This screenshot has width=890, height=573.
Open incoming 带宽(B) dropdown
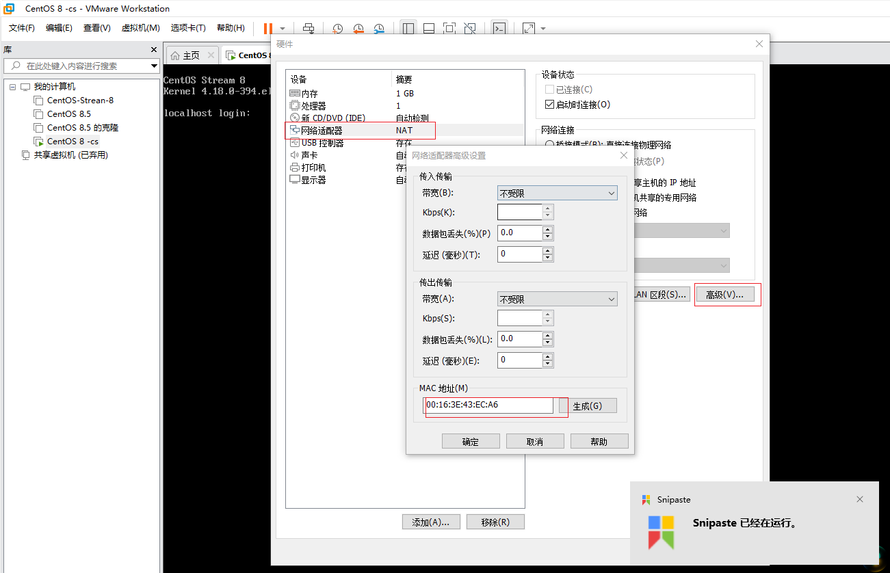[x=557, y=194]
